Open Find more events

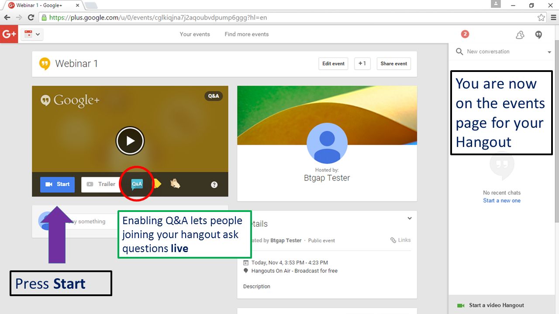tap(247, 34)
